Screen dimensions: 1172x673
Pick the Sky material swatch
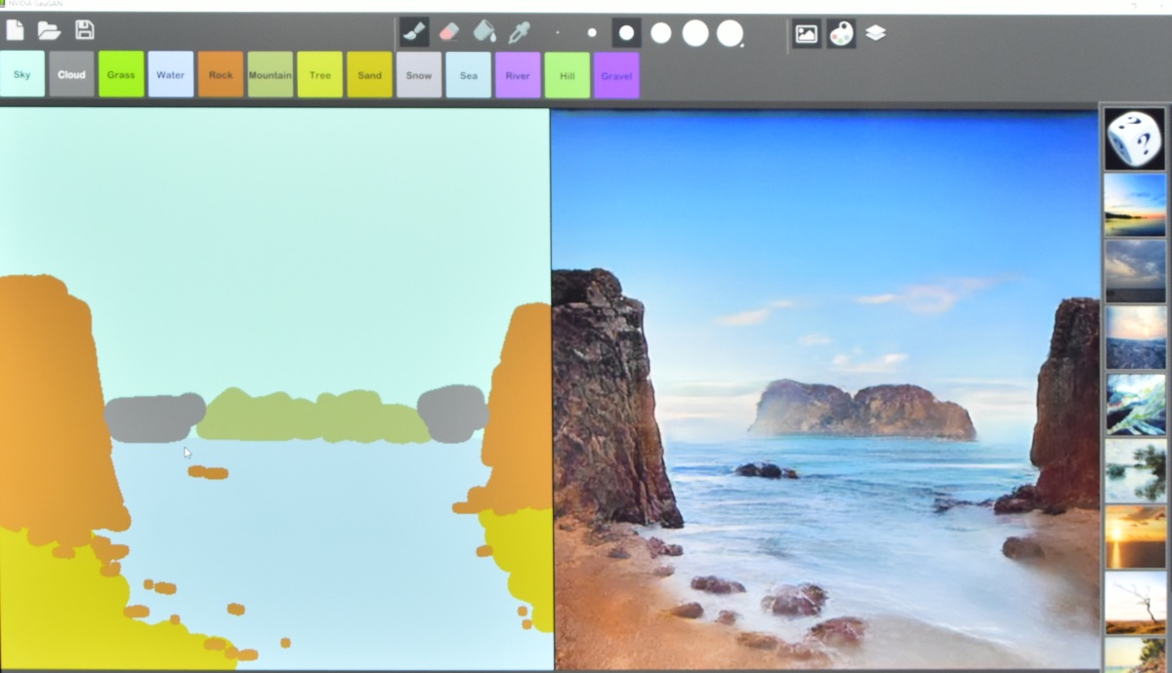22,75
